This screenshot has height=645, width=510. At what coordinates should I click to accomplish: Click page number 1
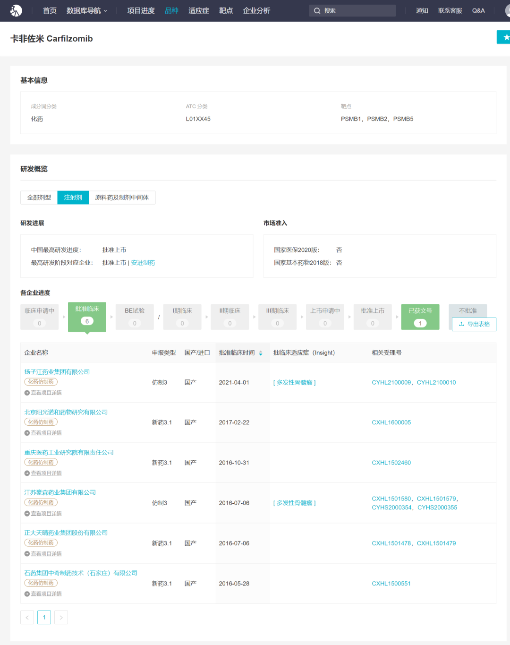tap(44, 617)
